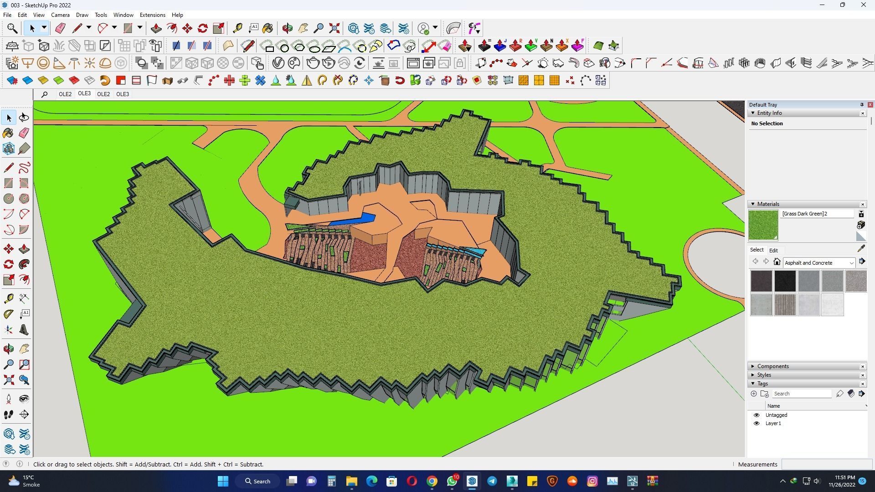
Task: Activate the Orbit tool in top toolbar
Action: coord(287,28)
